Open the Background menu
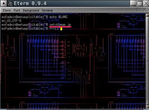Viewport: 149px width, 110px height. [31, 10]
